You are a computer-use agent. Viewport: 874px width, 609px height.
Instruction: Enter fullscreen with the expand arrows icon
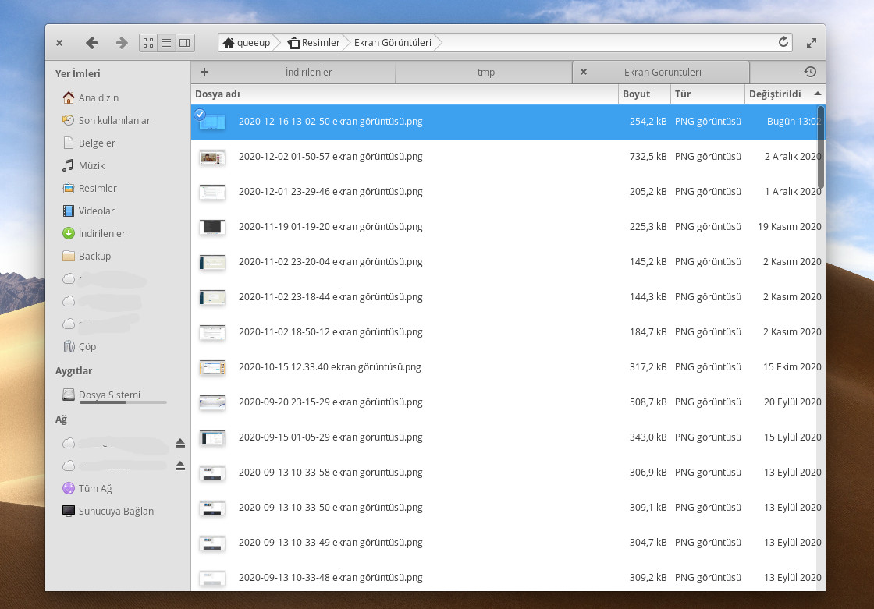(x=811, y=43)
